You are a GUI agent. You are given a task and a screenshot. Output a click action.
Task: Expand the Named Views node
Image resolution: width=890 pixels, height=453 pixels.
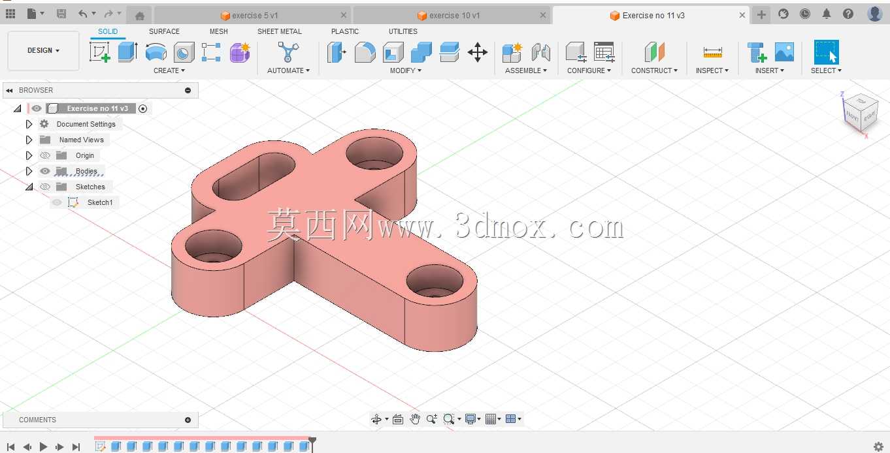(29, 140)
